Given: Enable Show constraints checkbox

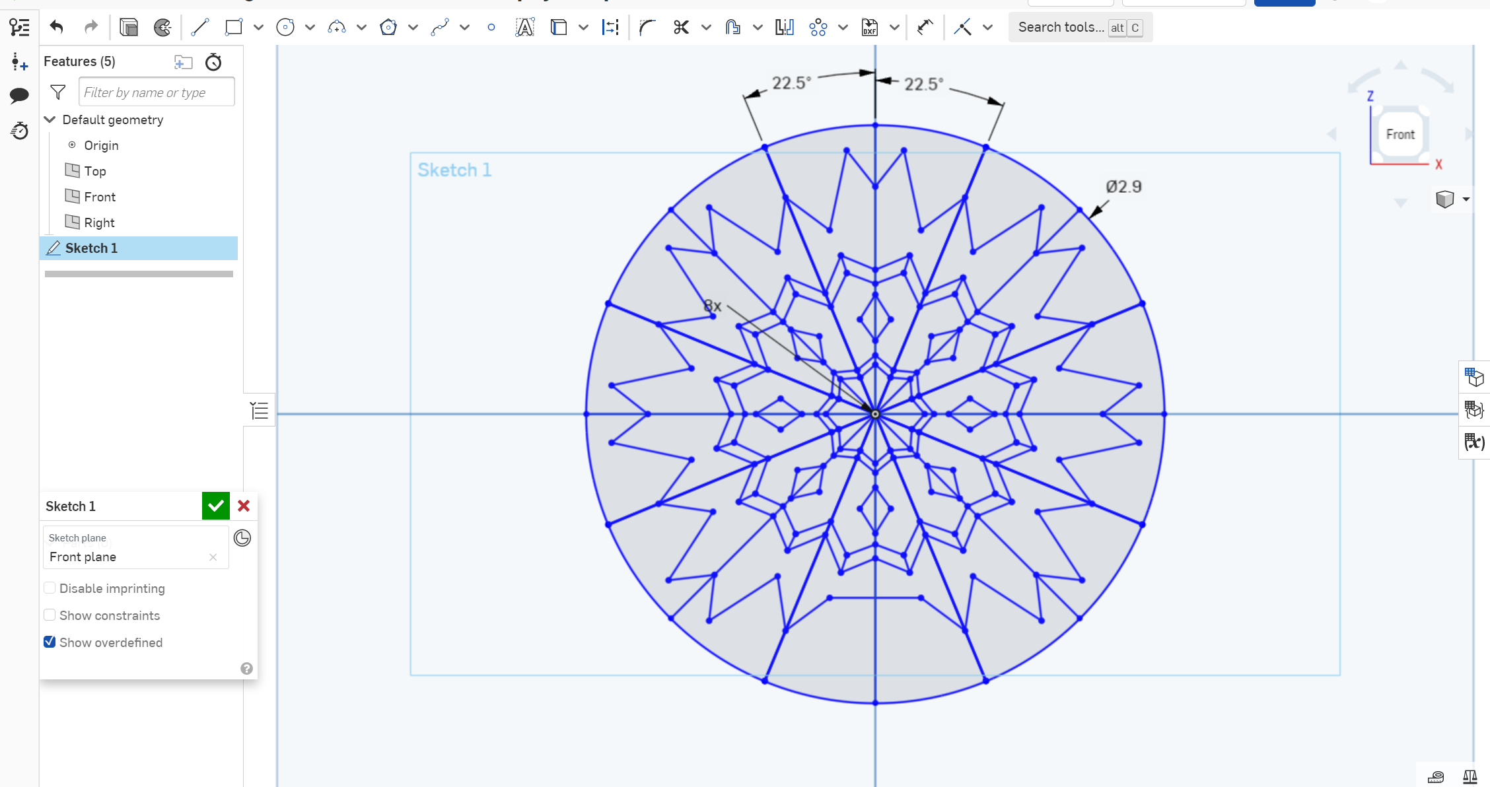Looking at the screenshot, I should click(50, 615).
